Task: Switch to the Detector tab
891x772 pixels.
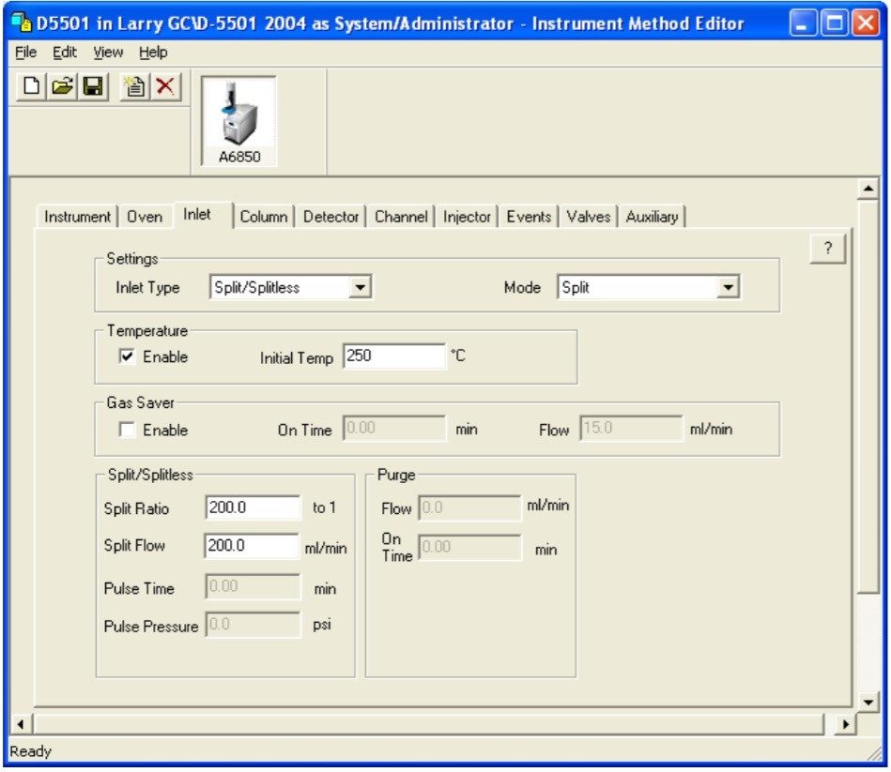Action: (x=330, y=217)
